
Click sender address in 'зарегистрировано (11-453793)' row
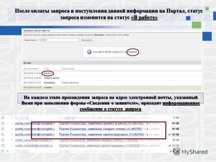pos(35,134)
